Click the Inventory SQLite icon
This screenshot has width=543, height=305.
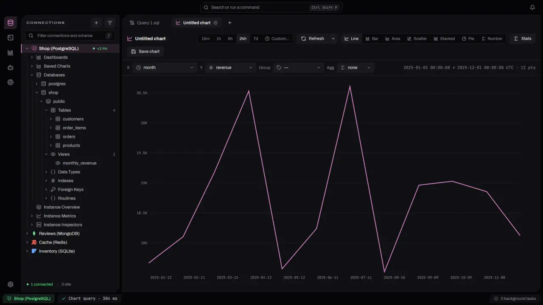34,251
